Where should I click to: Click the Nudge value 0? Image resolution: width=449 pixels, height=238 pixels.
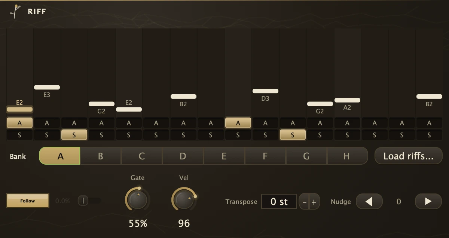(398, 202)
